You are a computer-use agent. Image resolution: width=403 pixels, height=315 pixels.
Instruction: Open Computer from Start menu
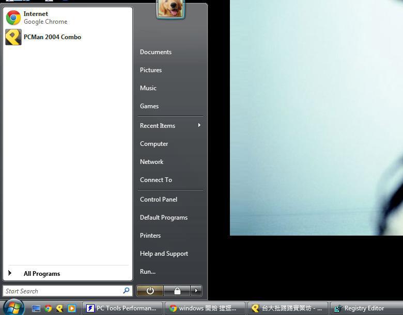coord(154,144)
